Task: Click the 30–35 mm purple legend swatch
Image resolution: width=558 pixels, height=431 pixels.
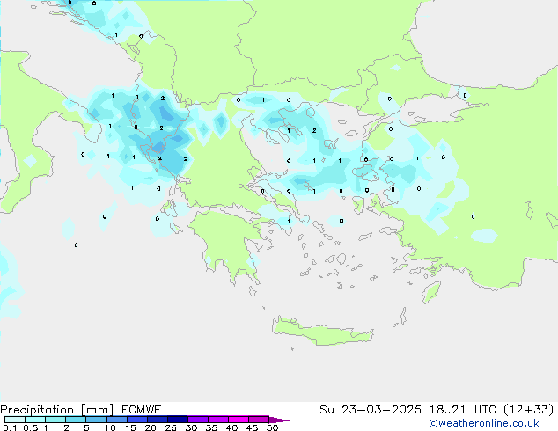Action: (198, 420)
